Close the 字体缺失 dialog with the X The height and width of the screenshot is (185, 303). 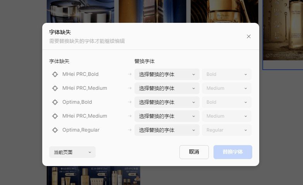pos(249,36)
